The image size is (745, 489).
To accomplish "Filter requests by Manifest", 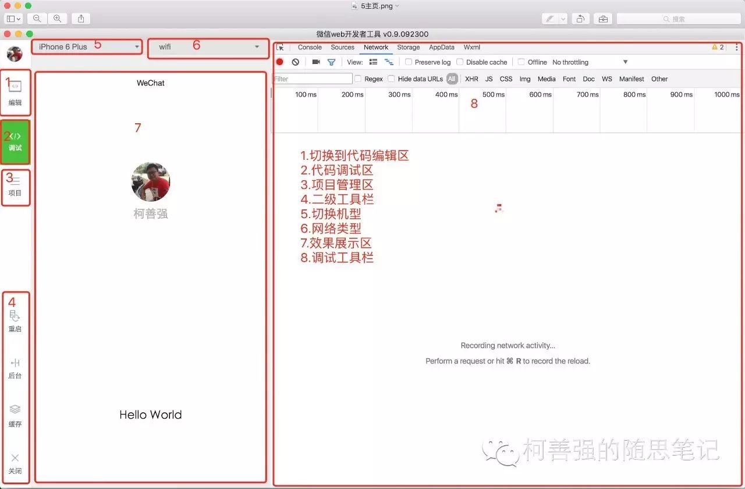I will (x=632, y=79).
